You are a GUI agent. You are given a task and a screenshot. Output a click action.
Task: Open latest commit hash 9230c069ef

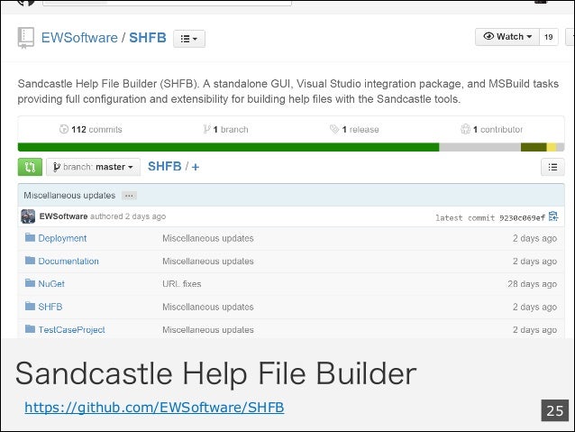522,218
